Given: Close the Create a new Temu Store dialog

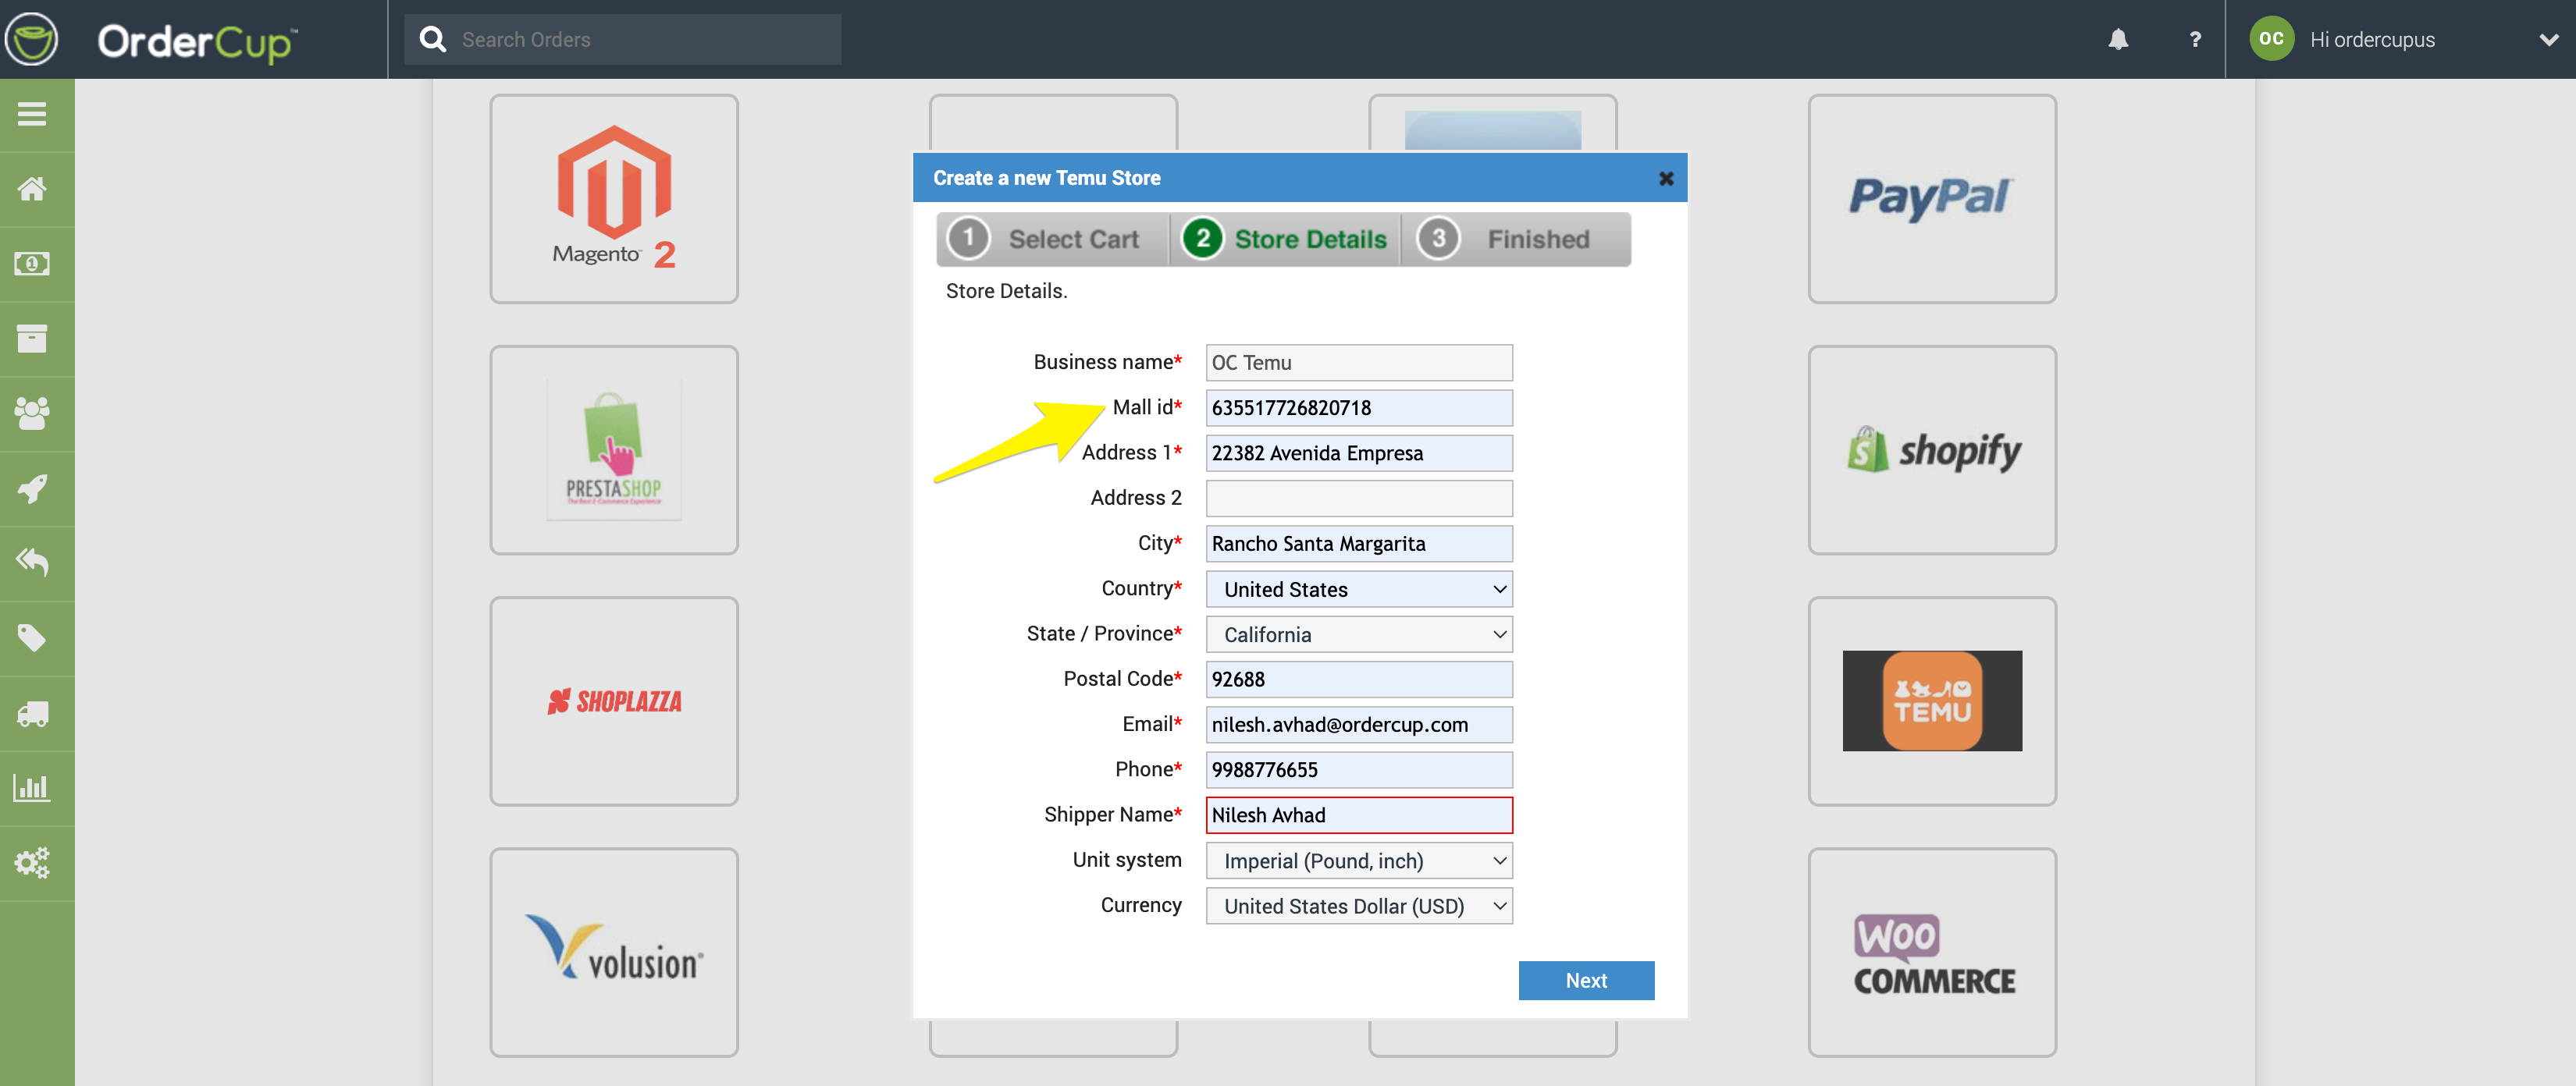Looking at the screenshot, I should tap(1665, 179).
